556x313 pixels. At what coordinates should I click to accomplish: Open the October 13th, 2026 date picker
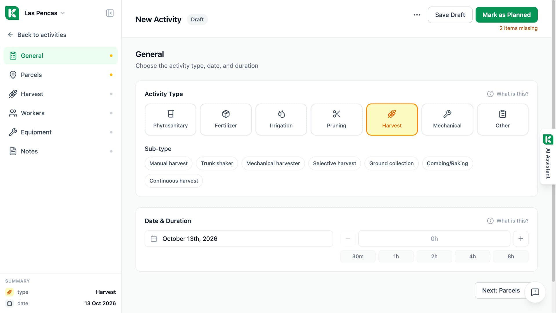tap(239, 239)
